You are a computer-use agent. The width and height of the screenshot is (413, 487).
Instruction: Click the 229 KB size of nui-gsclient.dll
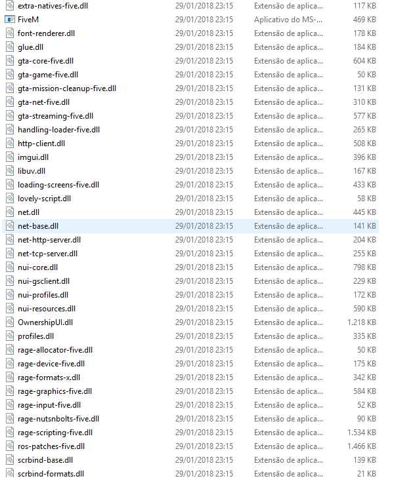point(364,281)
